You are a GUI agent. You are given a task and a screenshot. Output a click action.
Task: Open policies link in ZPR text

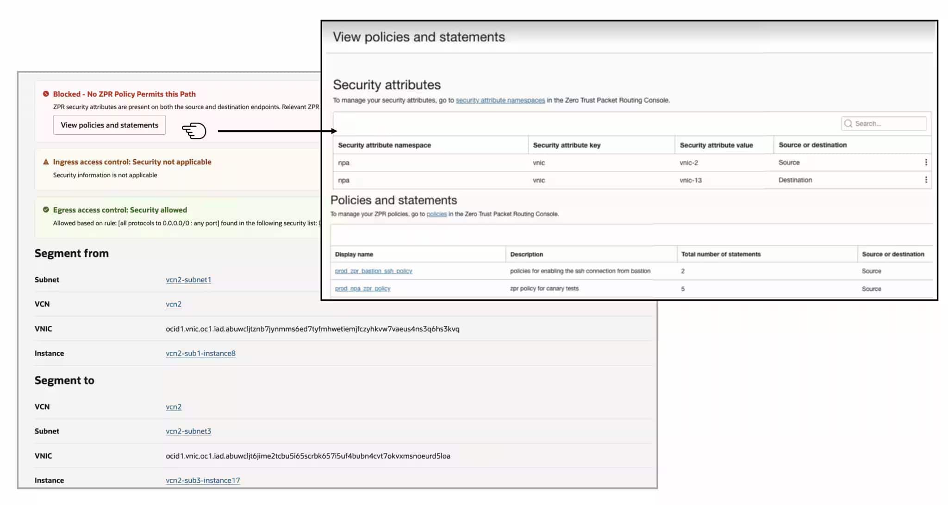click(437, 214)
